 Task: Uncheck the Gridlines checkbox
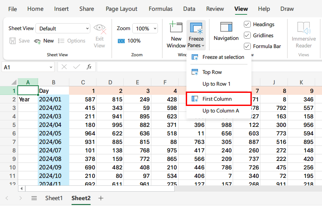247,35
